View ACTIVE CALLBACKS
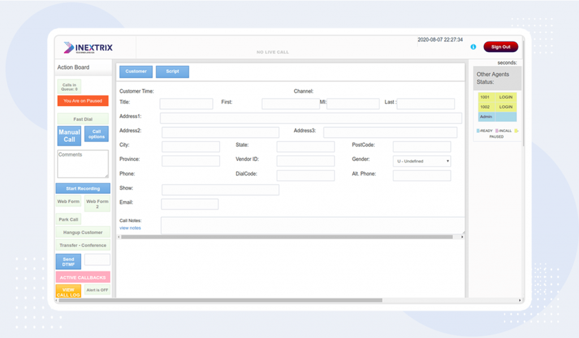Screen dimensions: 579x338 83,276
